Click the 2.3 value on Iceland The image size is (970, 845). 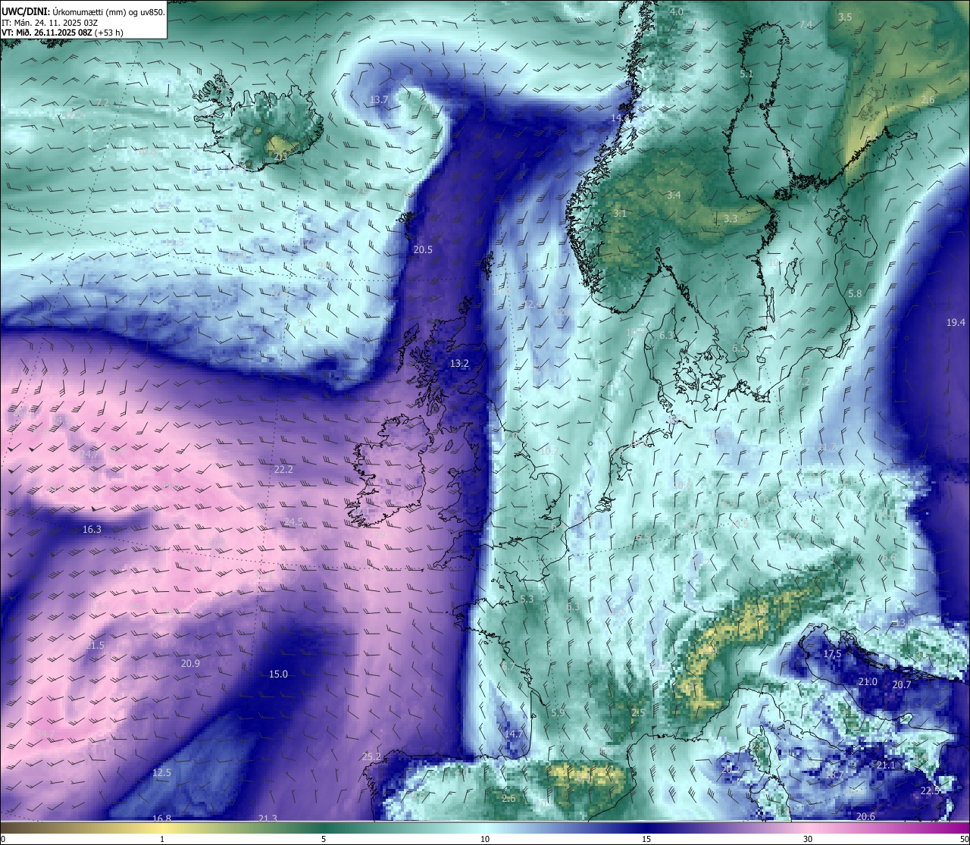pyautogui.click(x=280, y=157)
